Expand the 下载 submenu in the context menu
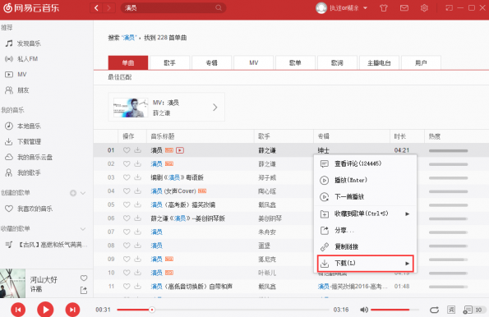 365,264
